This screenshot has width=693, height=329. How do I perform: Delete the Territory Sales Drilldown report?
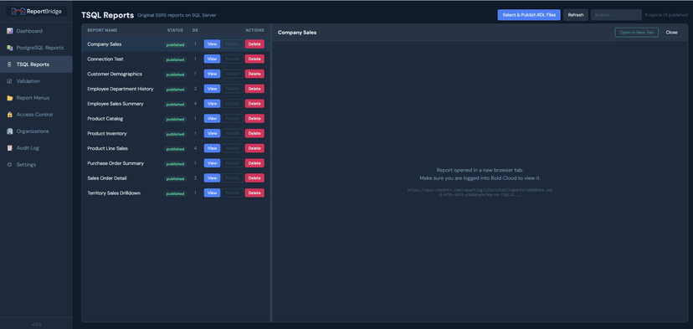(x=254, y=193)
